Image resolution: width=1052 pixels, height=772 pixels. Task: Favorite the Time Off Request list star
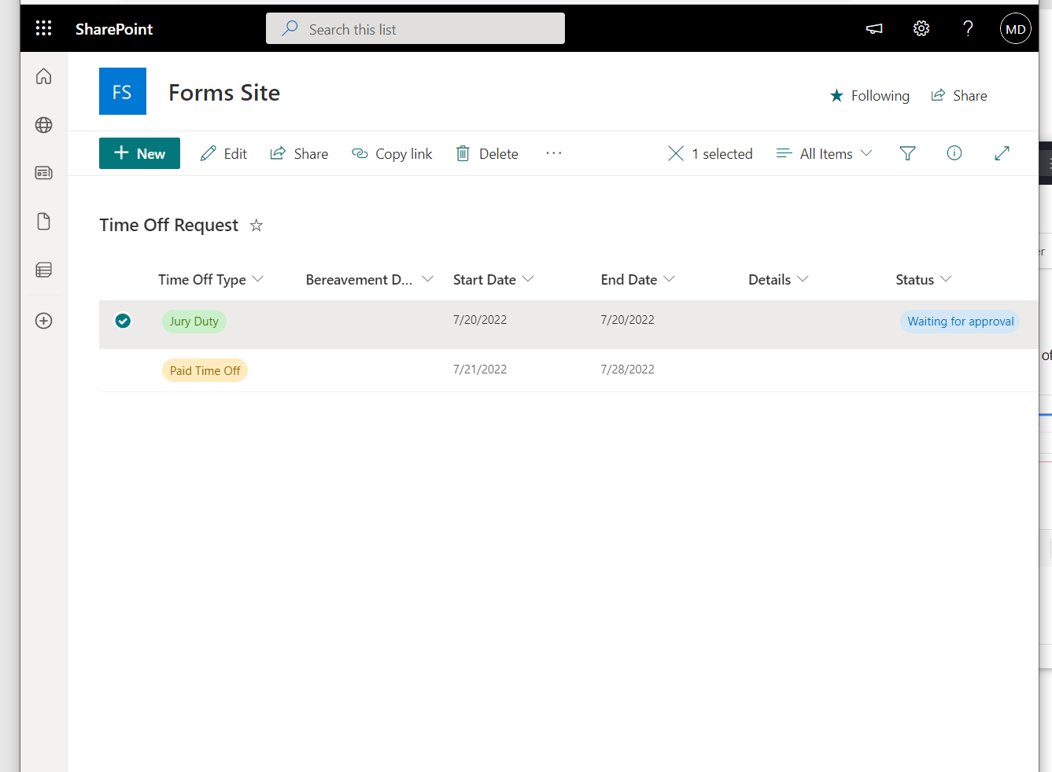coord(257,226)
